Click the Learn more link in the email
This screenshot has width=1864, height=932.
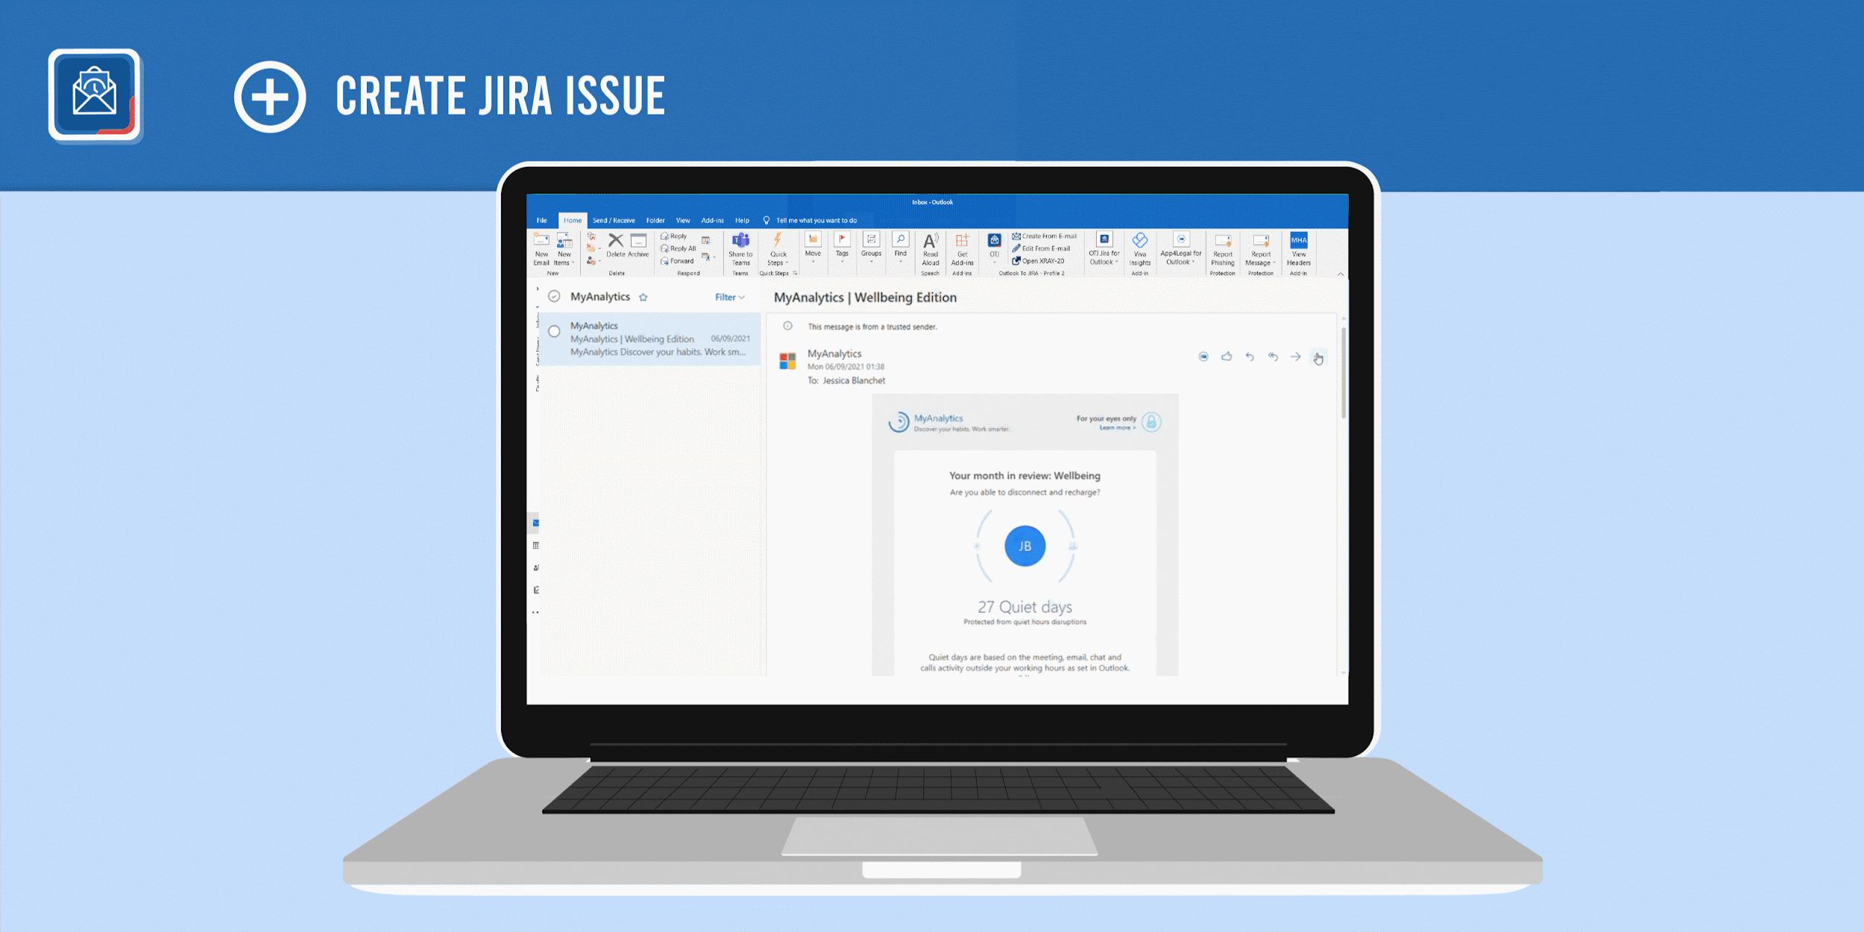[x=1116, y=429]
